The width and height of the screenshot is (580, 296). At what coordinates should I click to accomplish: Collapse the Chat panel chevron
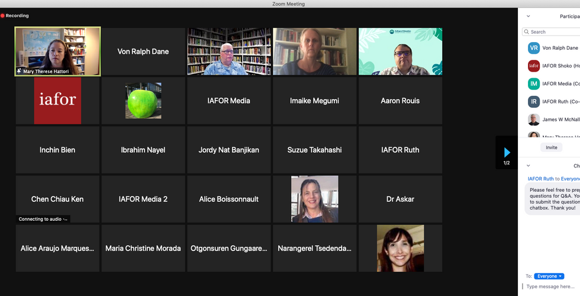(x=528, y=166)
